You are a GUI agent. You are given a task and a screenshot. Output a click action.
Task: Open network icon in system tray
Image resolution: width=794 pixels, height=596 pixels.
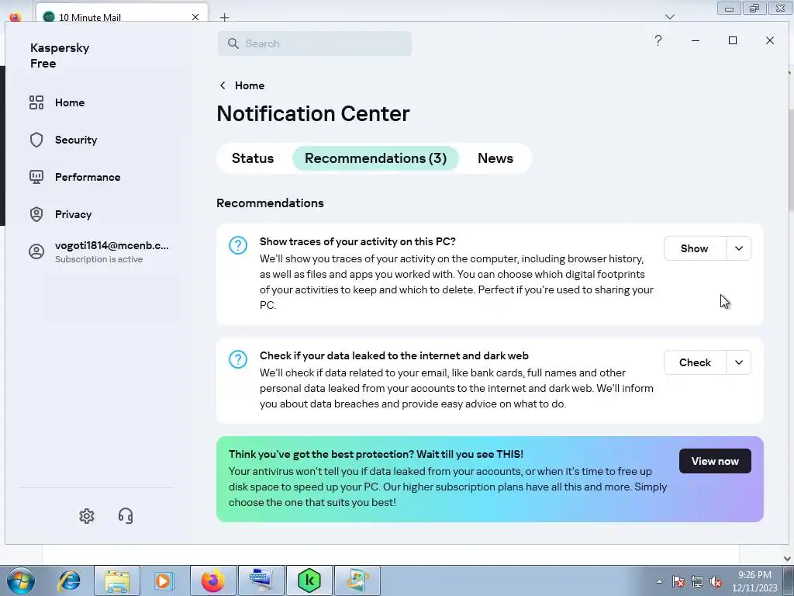697,581
